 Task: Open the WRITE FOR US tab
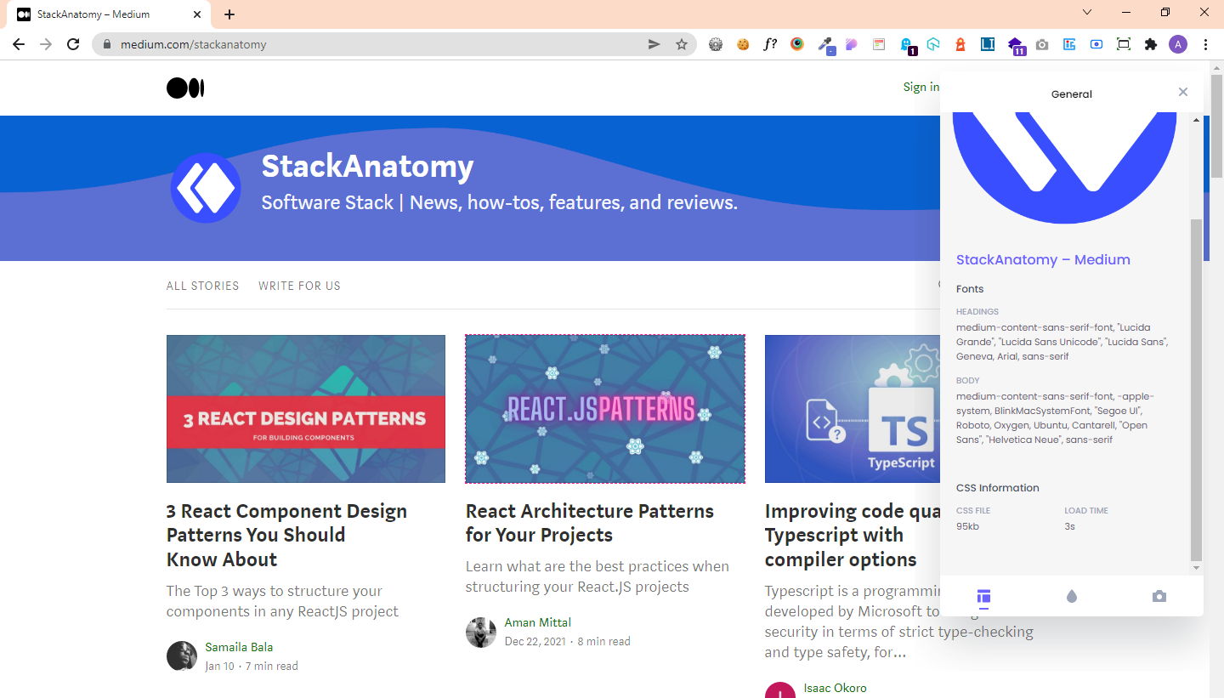(x=300, y=286)
